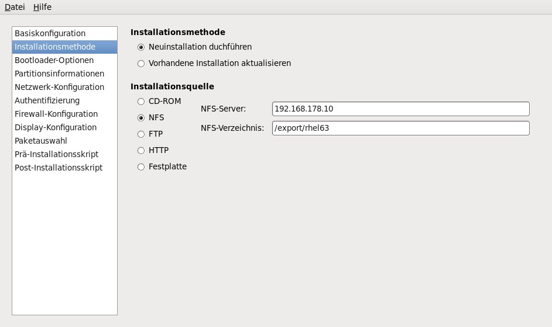
Task: Click the NFS-Server address field
Action: click(400, 109)
